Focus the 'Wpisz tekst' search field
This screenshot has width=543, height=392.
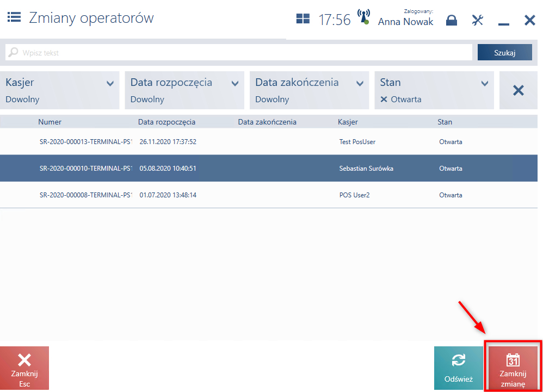point(239,52)
